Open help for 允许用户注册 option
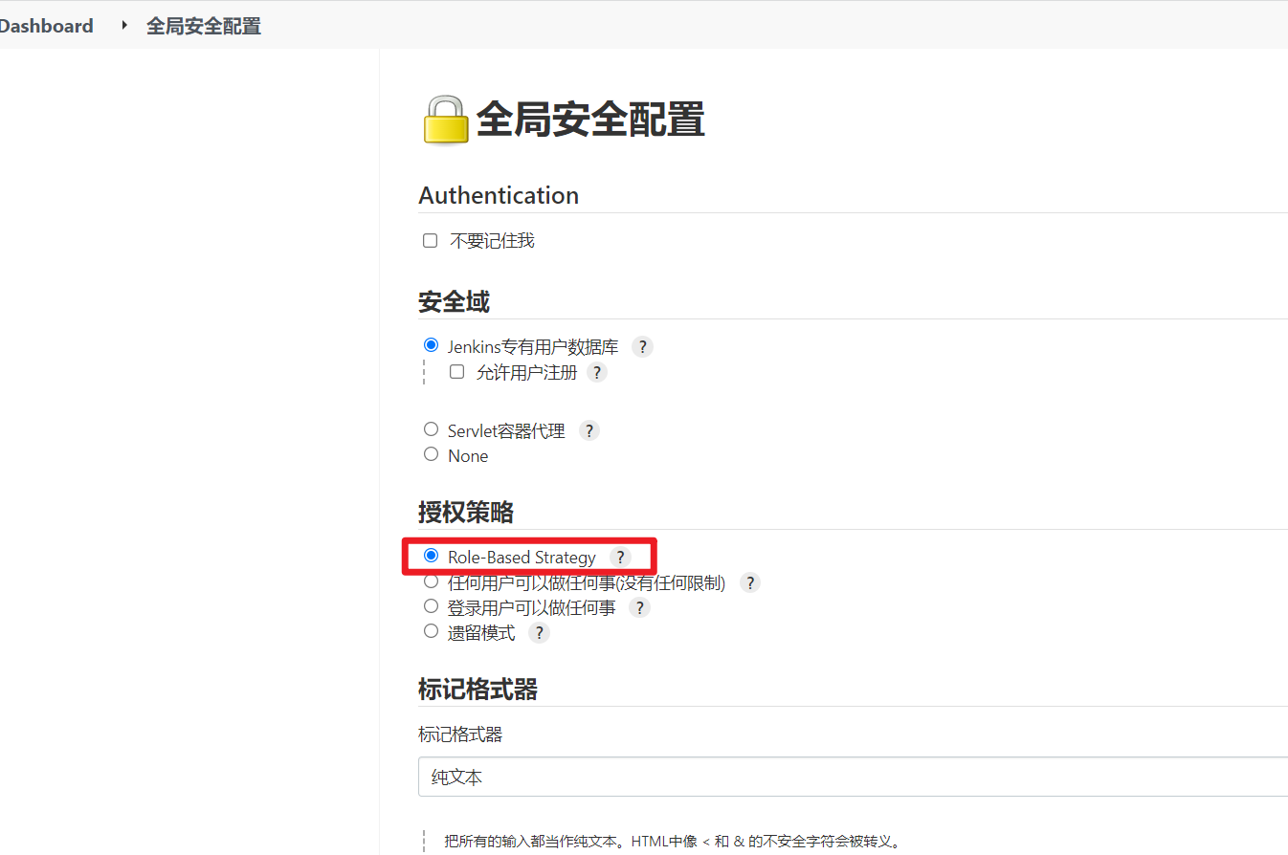1288x855 pixels. tap(597, 373)
